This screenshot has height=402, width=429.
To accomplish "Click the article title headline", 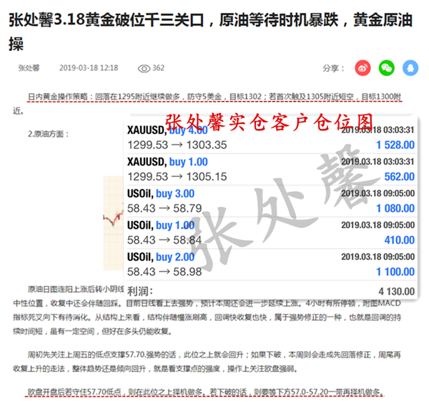I will point(210,32).
